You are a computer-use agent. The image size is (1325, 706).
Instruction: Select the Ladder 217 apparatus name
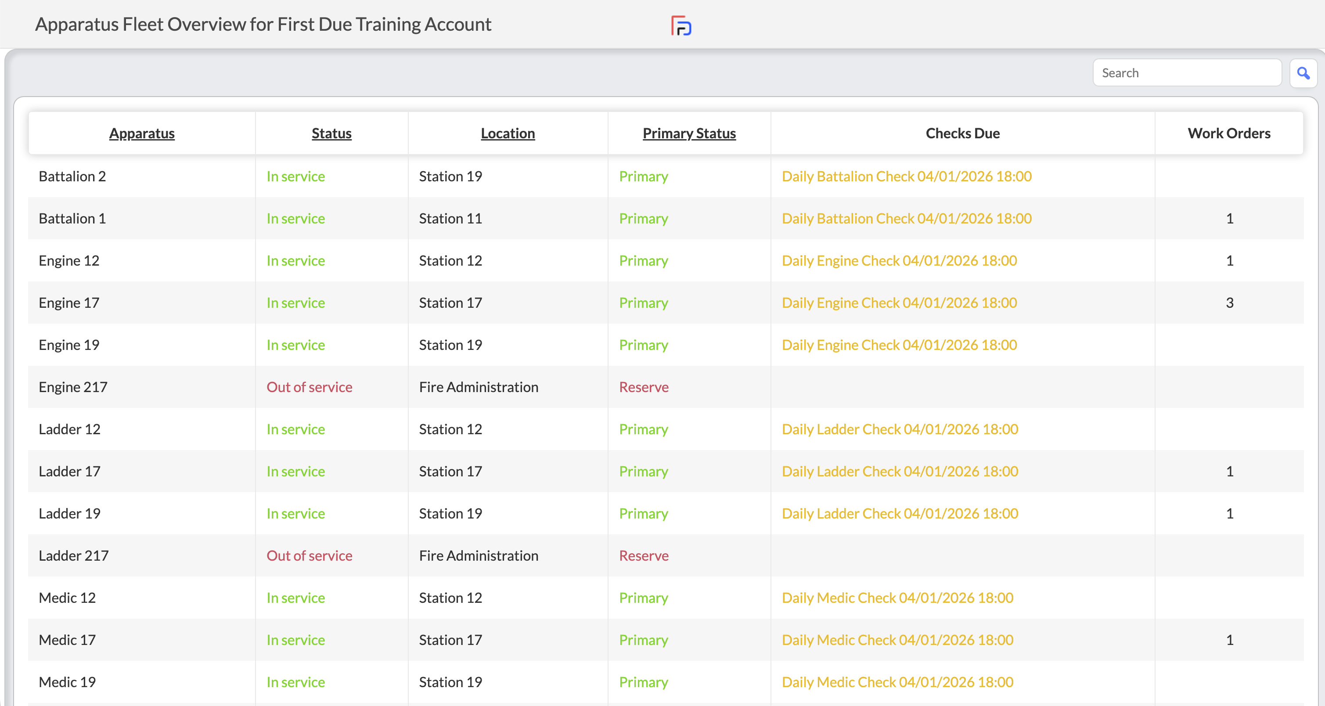(74, 556)
